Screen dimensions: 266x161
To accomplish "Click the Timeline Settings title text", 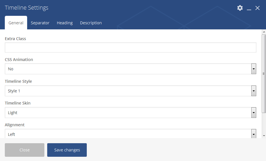I will coord(27,8).
